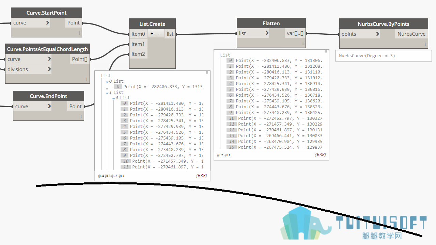
Task: Toggle the pin on Flatten preview bubble
Action: pyautogui.click(x=326, y=51)
